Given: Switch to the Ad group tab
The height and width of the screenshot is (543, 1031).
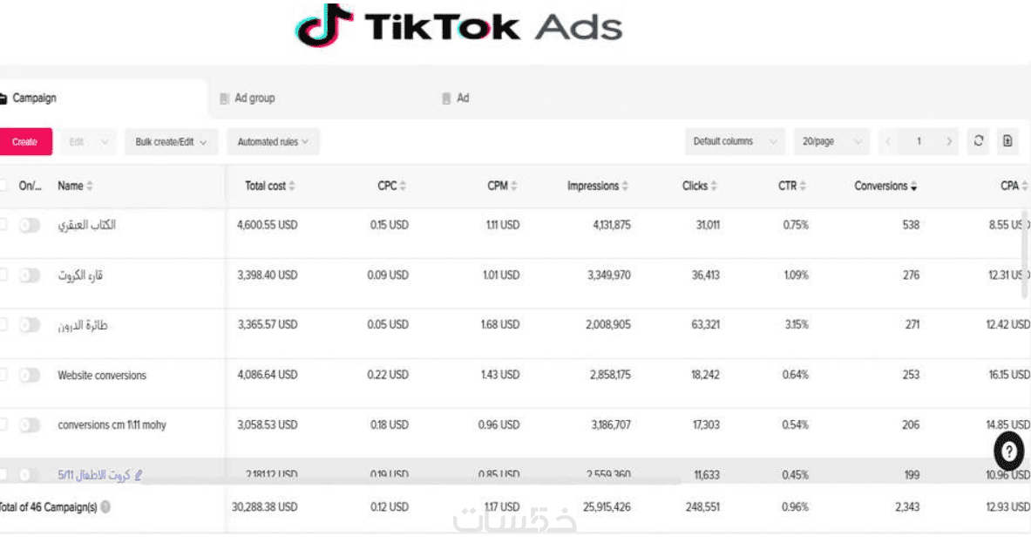Looking at the screenshot, I should (x=254, y=98).
